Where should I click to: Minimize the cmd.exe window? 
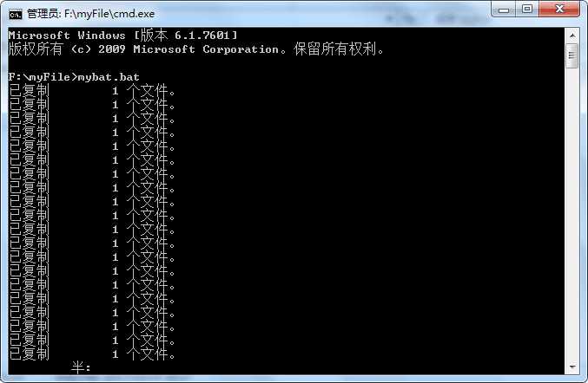point(504,9)
